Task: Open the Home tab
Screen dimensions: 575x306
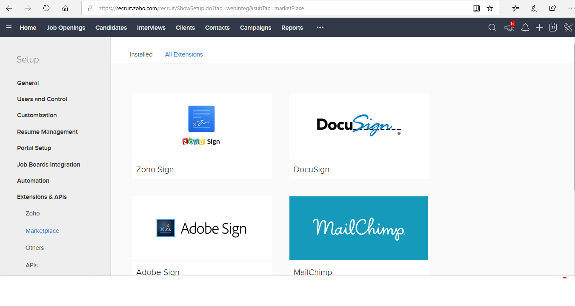Action: [x=28, y=28]
